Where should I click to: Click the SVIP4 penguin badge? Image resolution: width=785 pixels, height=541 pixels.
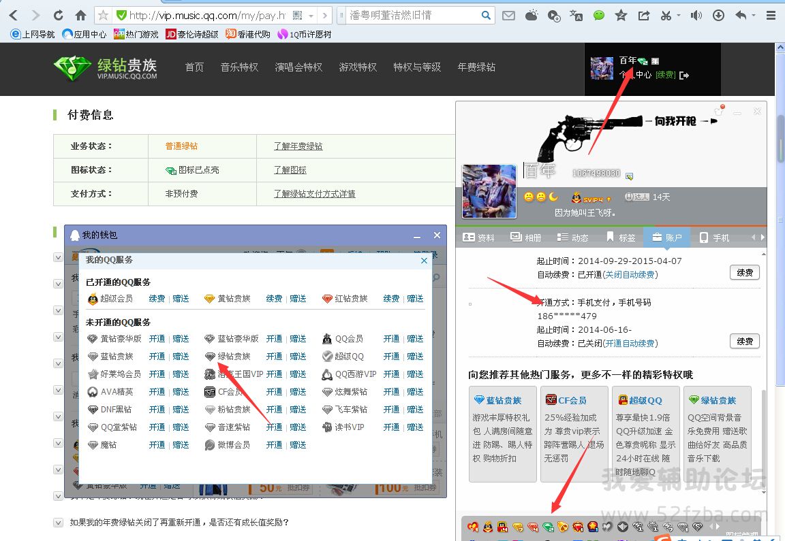click(591, 198)
